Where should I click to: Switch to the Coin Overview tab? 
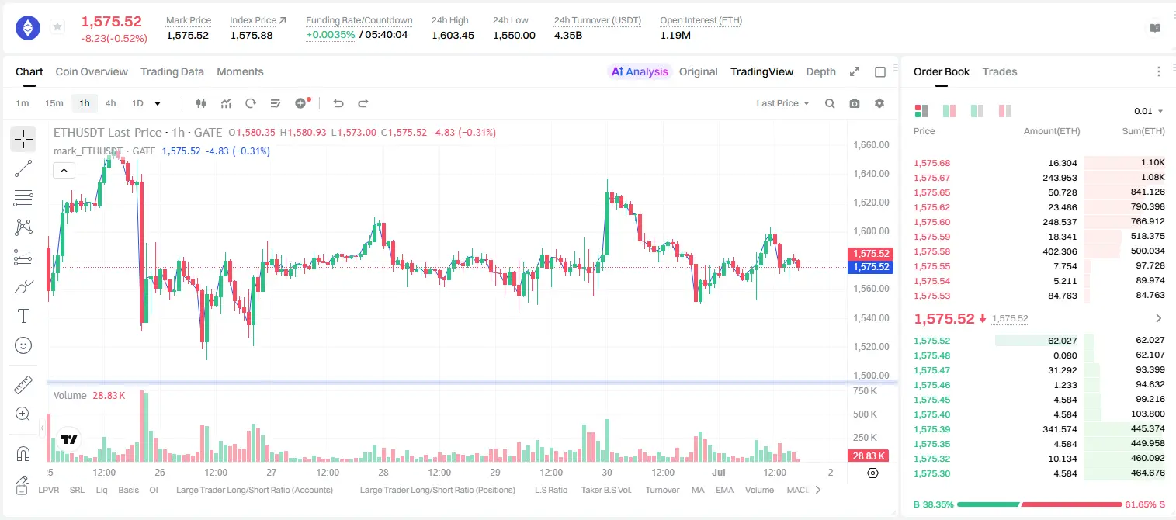click(x=92, y=71)
